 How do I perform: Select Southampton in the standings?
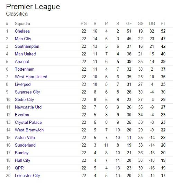27,46
